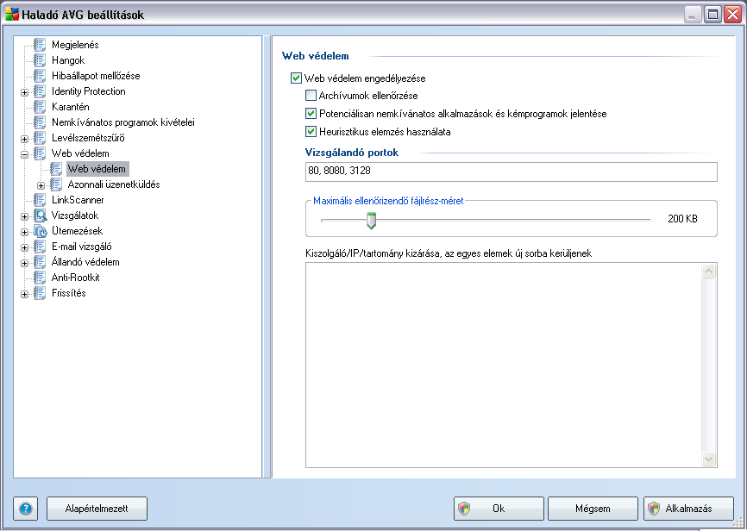Select the Frissítés label

[x=69, y=293]
